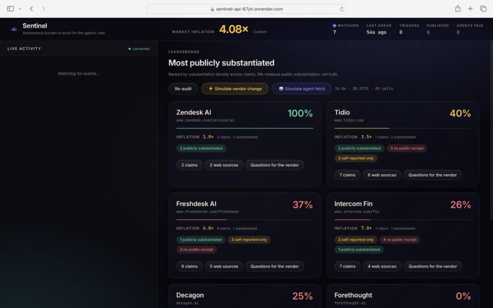Open a new tab with plus icon

(470, 9)
